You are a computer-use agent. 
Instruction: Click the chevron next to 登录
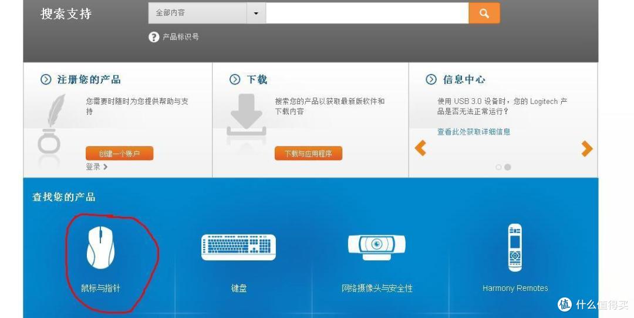tap(106, 166)
